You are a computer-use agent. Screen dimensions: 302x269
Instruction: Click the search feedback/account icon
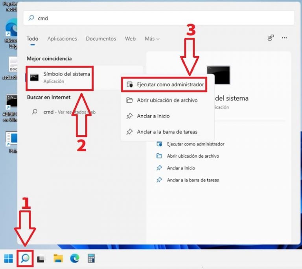coord(271,38)
